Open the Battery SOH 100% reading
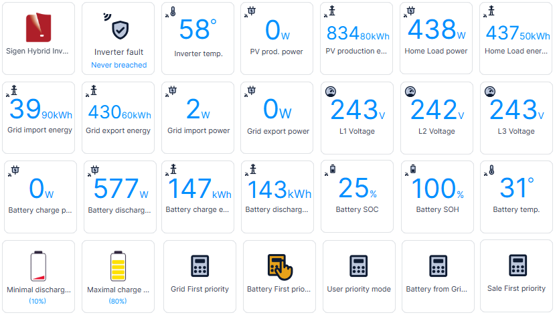Viewport: 557px width, 317px height. 436,196
